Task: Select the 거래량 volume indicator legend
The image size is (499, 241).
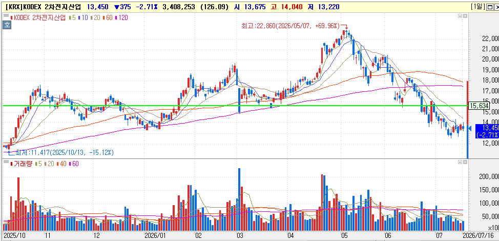Action: tap(21, 164)
